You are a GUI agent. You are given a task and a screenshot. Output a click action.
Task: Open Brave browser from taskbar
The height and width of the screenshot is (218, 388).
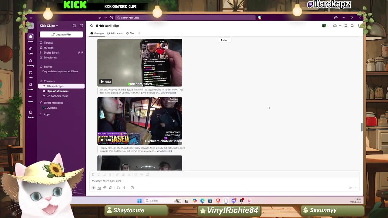[x=218, y=201]
